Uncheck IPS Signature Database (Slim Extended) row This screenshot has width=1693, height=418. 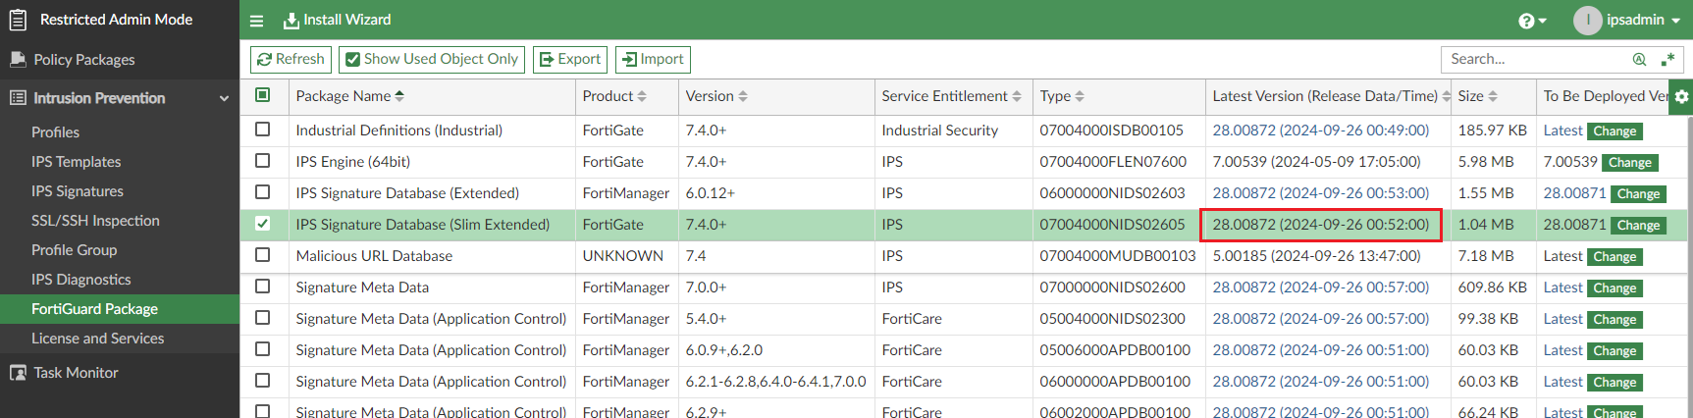(262, 224)
